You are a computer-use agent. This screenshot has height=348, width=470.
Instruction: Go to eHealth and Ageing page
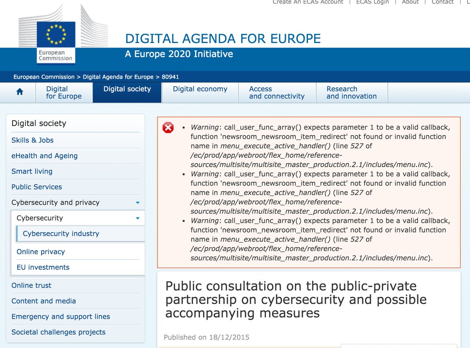45,156
